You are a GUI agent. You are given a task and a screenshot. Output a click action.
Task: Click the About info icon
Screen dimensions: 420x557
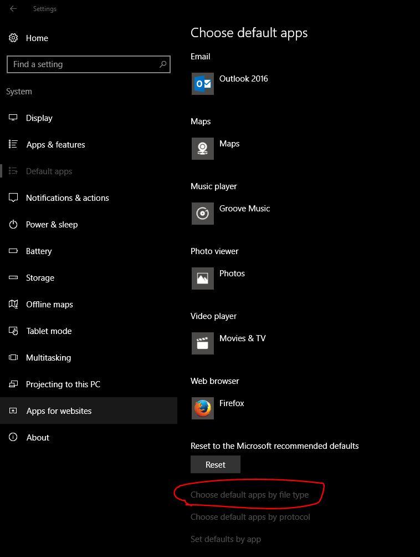[13, 437]
